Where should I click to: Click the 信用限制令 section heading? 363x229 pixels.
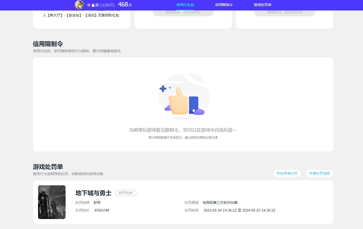[48, 44]
